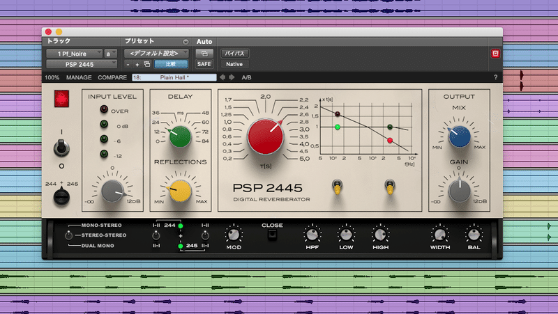558x314 pixels.
Task: Click the right I-II routing knob
Action: click(x=205, y=235)
